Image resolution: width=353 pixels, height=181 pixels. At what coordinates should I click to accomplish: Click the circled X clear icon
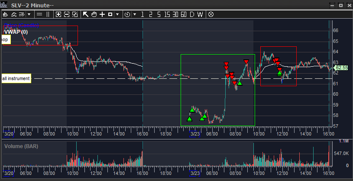click(x=211, y=14)
